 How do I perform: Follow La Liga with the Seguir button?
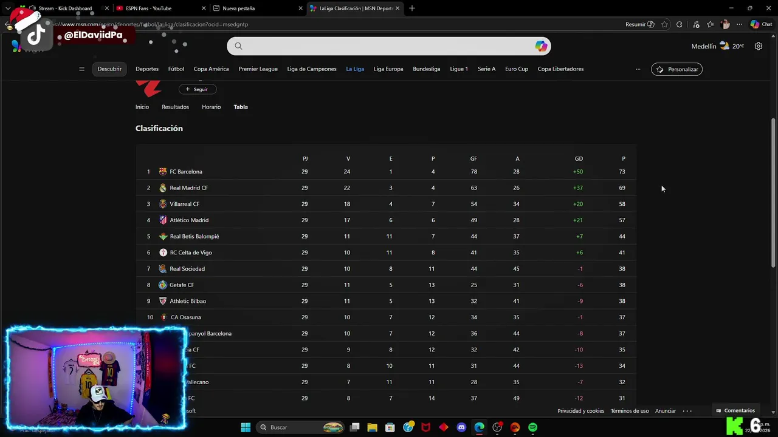click(x=197, y=89)
